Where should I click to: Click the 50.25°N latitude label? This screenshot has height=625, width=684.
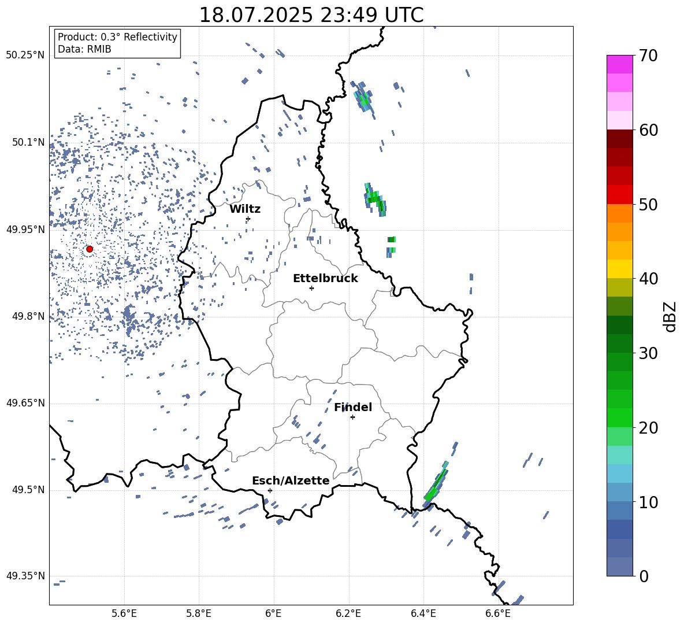[25, 56]
